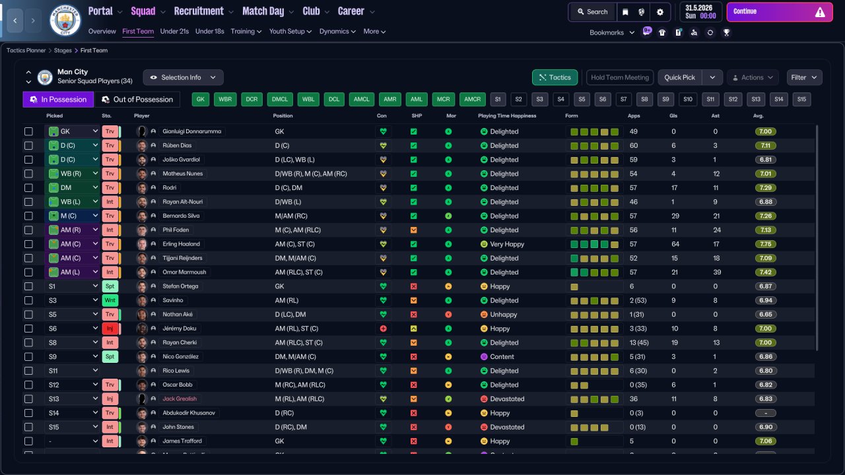Click Jack Grealish's Devastated face icon
Image resolution: width=845 pixels, height=475 pixels.
click(484, 399)
